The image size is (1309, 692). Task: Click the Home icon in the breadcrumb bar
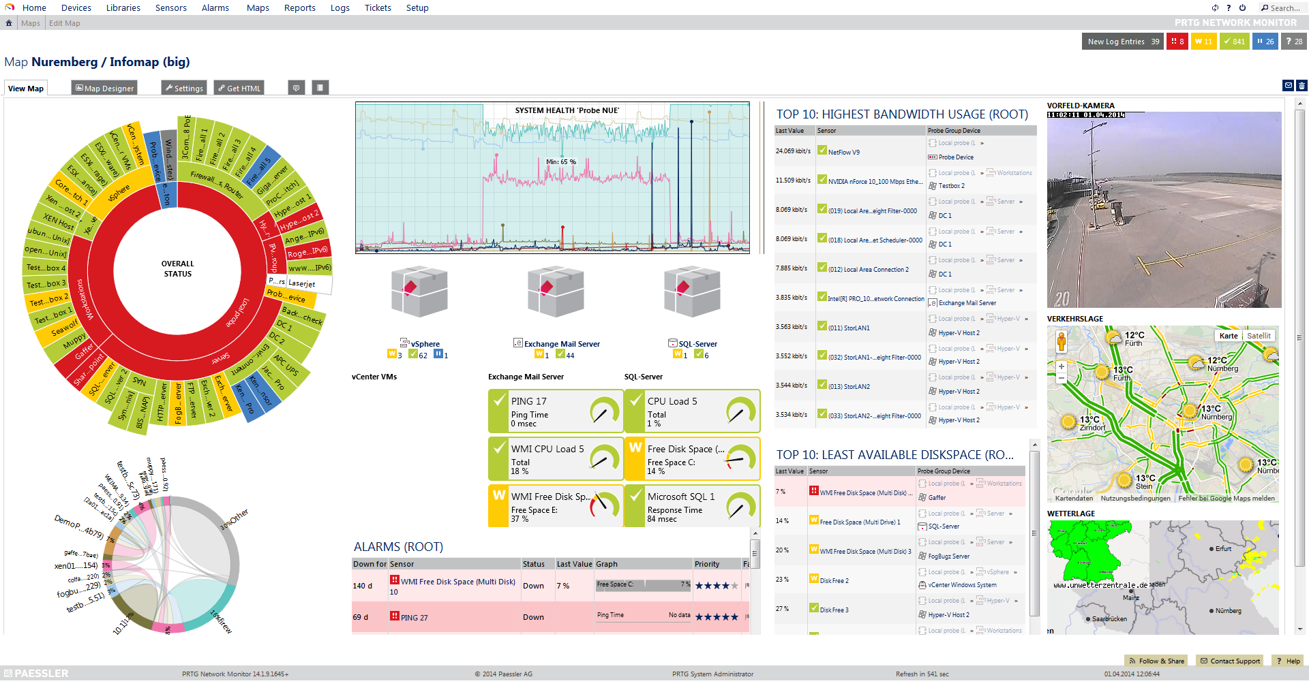(7, 22)
